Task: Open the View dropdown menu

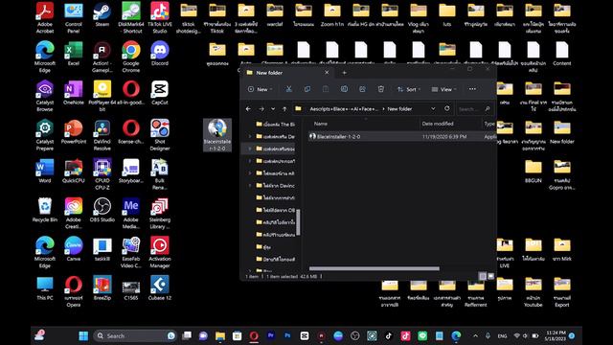Action: [443, 89]
